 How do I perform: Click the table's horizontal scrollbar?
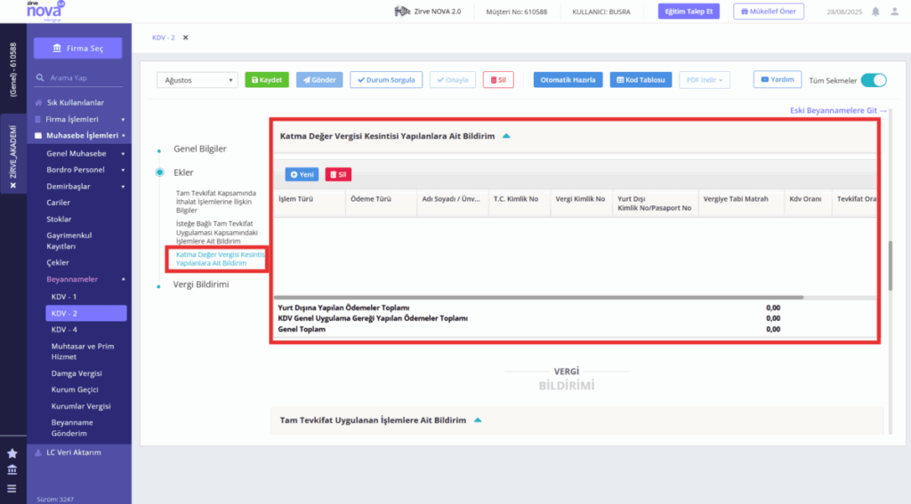[538, 297]
